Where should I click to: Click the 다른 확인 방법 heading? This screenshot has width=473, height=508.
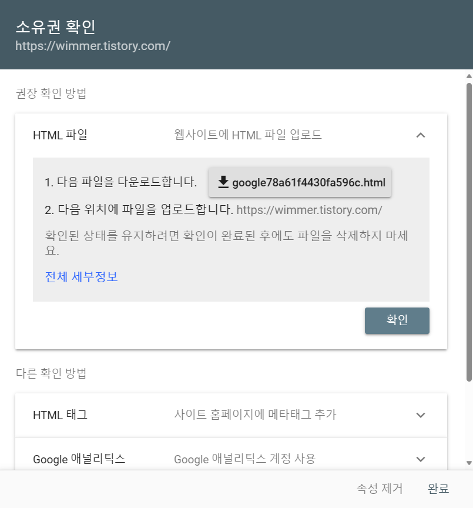click(51, 373)
